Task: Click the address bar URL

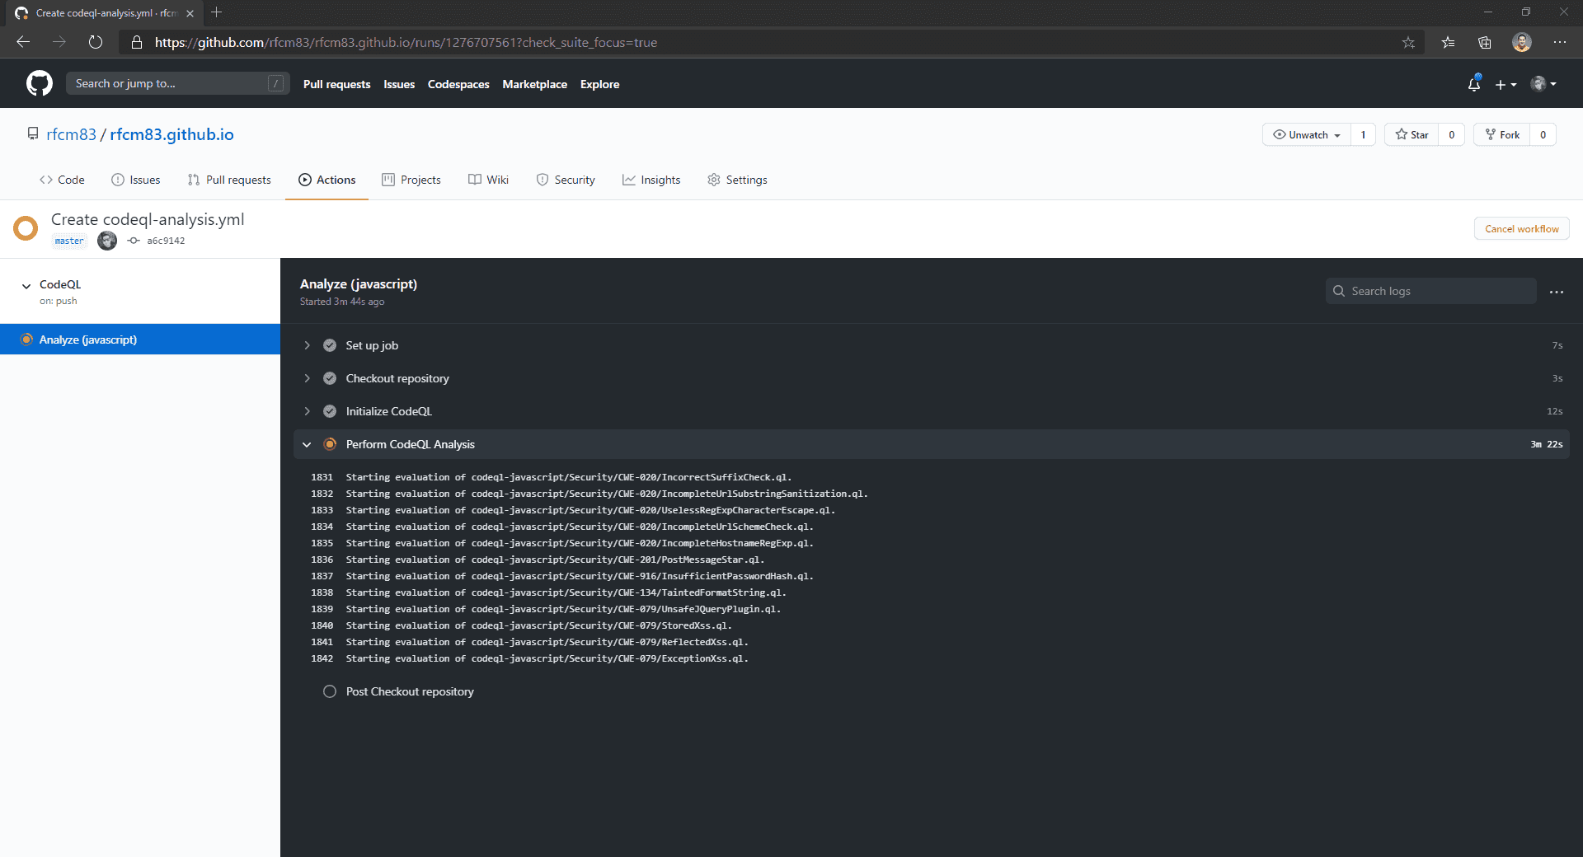Action: coord(406,42)
